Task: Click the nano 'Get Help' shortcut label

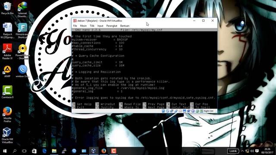Action: coord(84,104)
